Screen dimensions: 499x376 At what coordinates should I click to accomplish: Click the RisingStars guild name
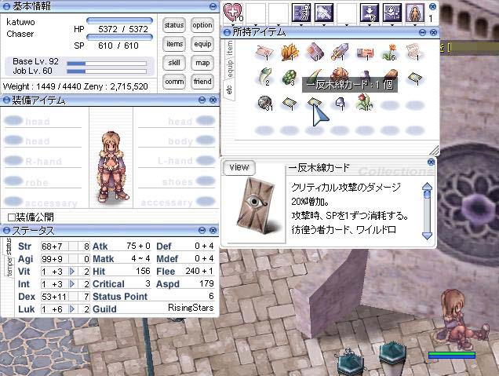coord(191,308)
